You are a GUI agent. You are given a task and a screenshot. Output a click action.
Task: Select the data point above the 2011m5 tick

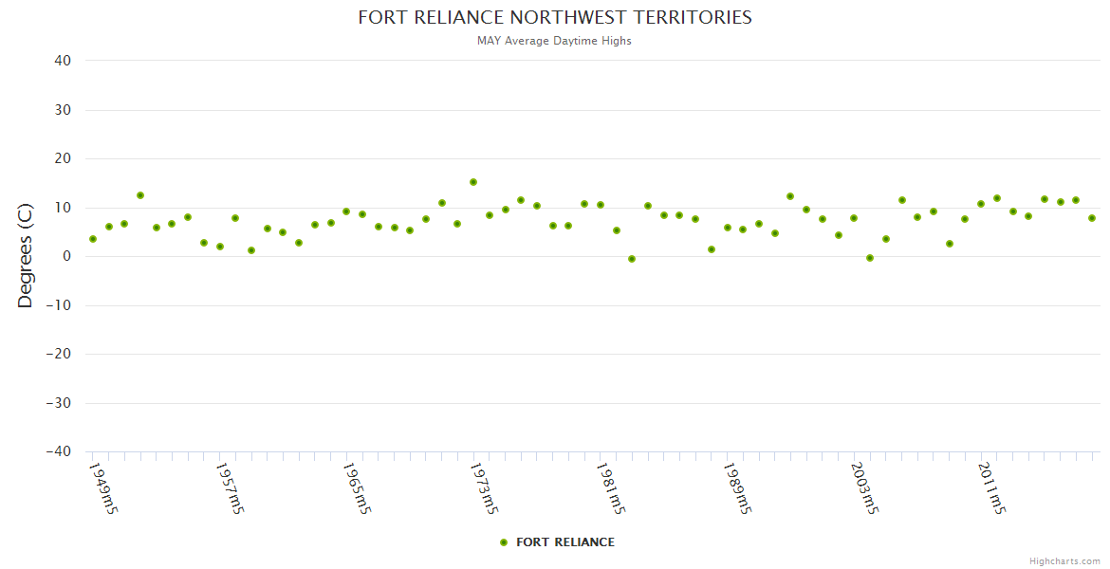pos(981,204)
